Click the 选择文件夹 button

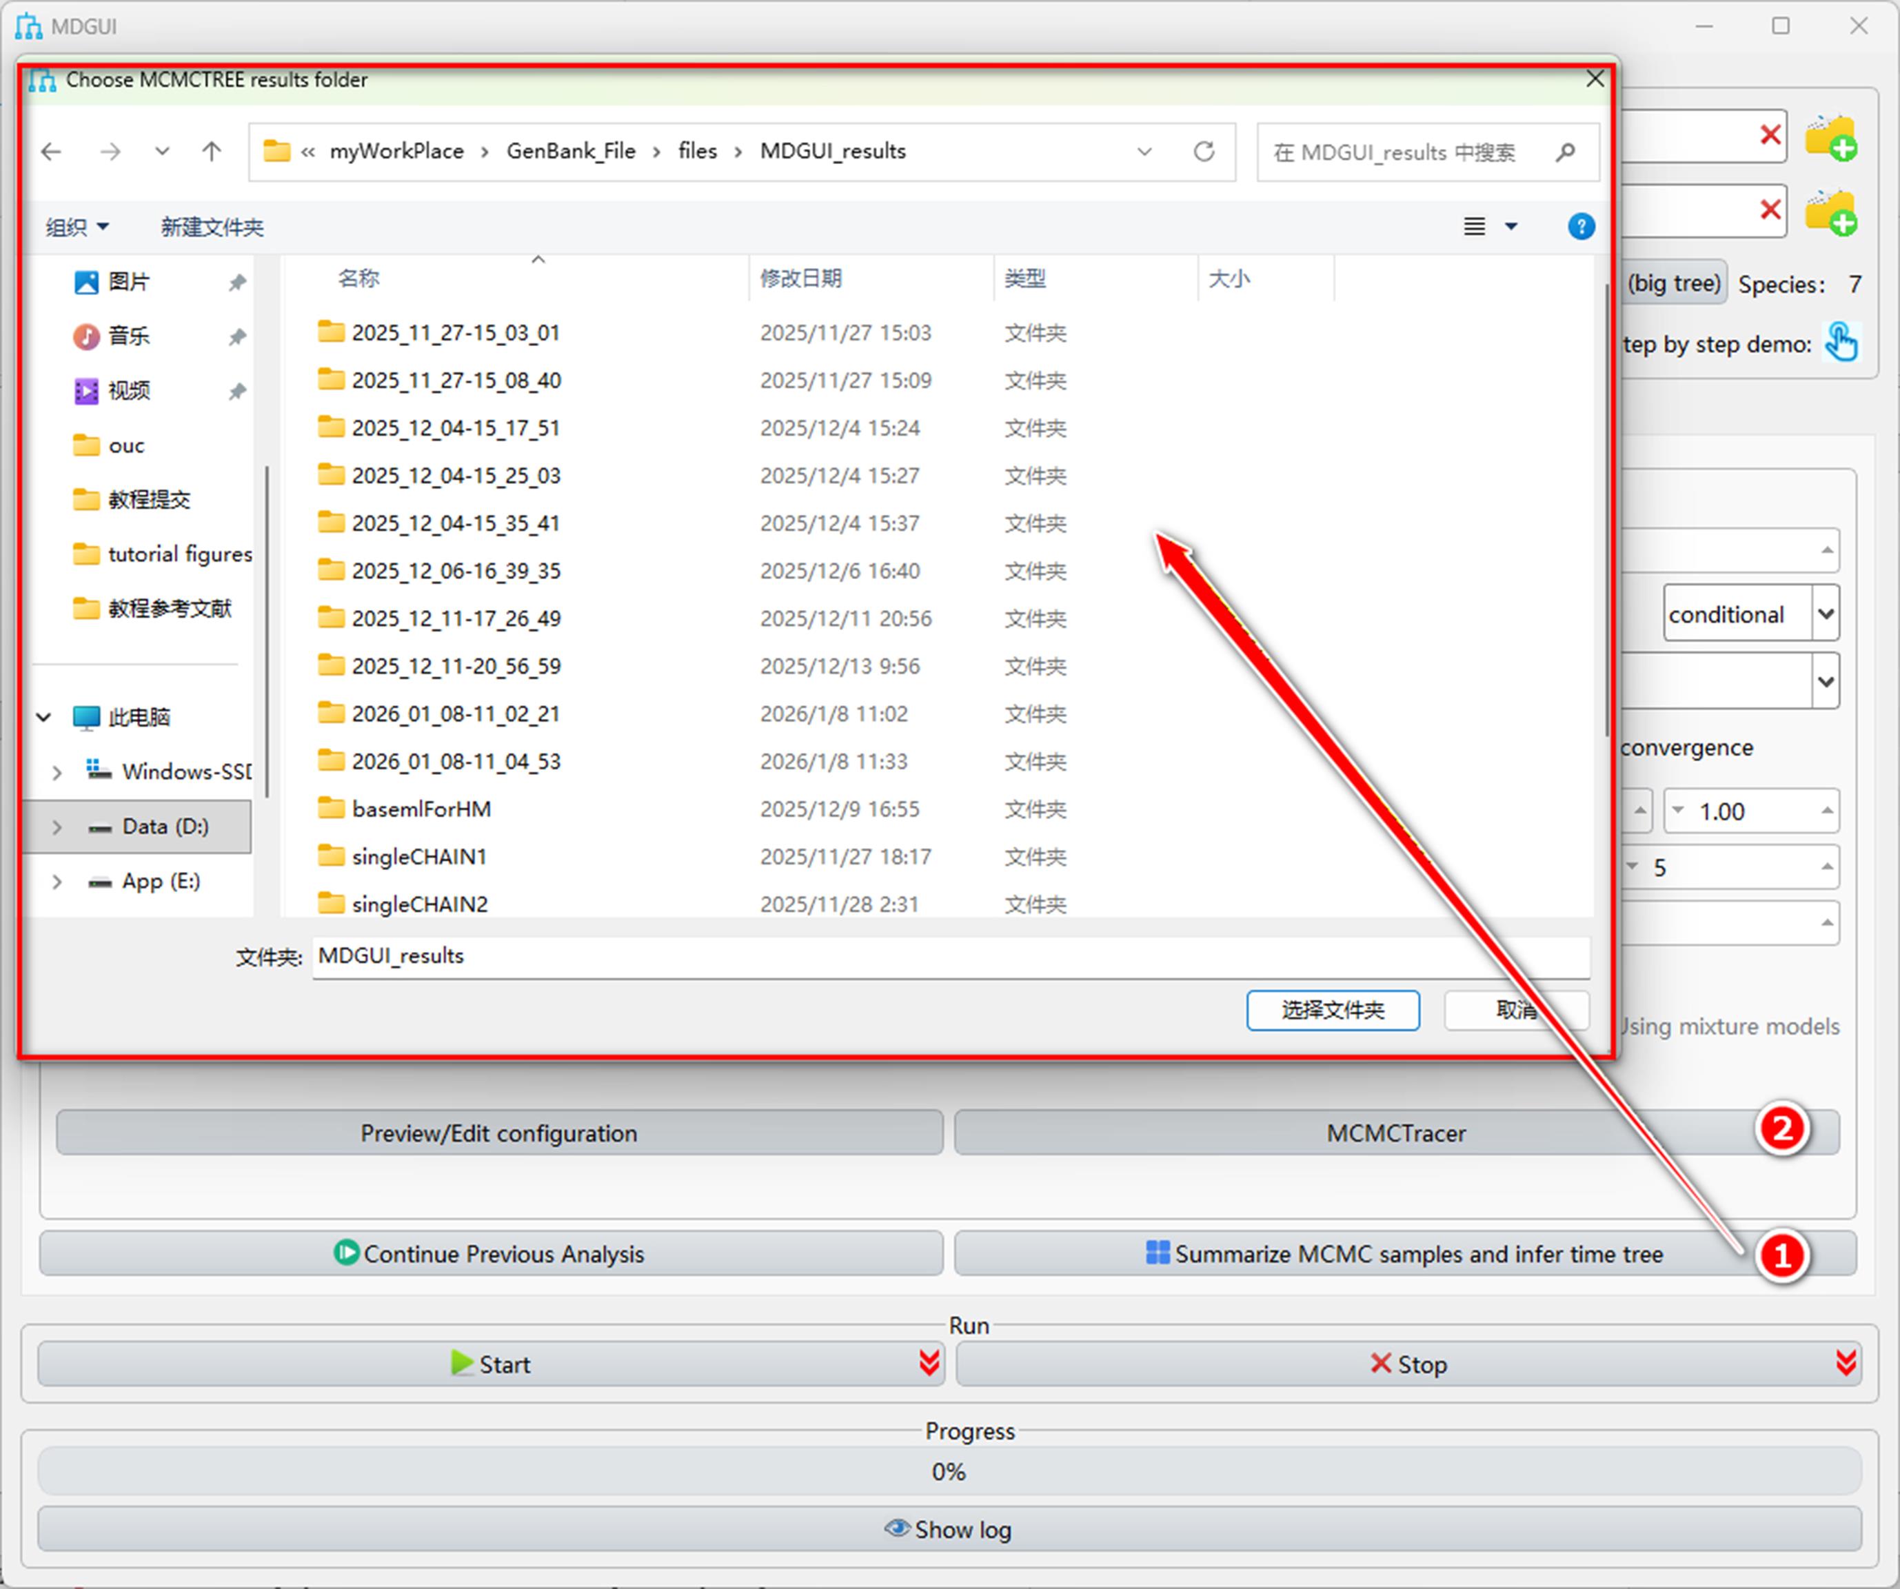pos(1333,1010)
